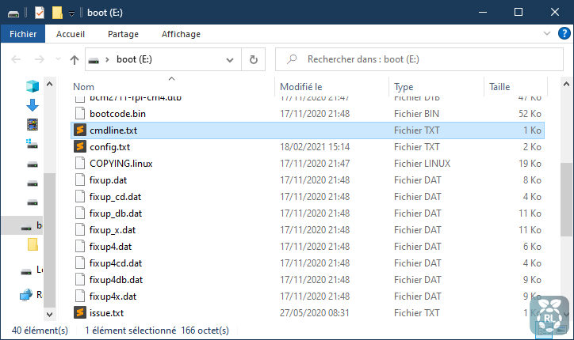Go forward with the right arrow
The image size is (574, 340).
point(39,59)
